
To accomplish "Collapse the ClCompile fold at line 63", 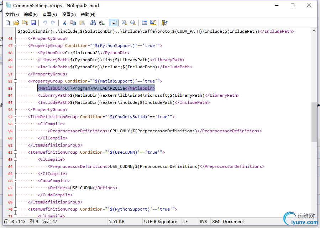I will (15, 159).
